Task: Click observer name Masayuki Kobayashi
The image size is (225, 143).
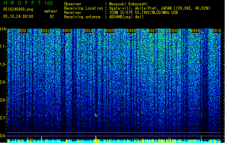Action: point(128,4)
